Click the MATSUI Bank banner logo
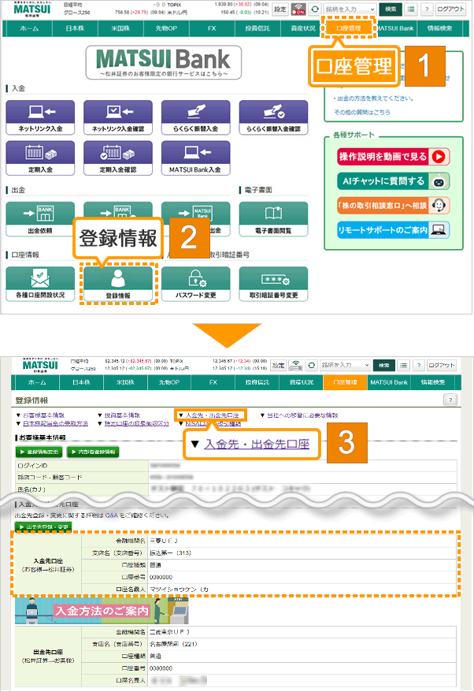The width and height of the screenshot is (474, 692). tap(164, 62)
